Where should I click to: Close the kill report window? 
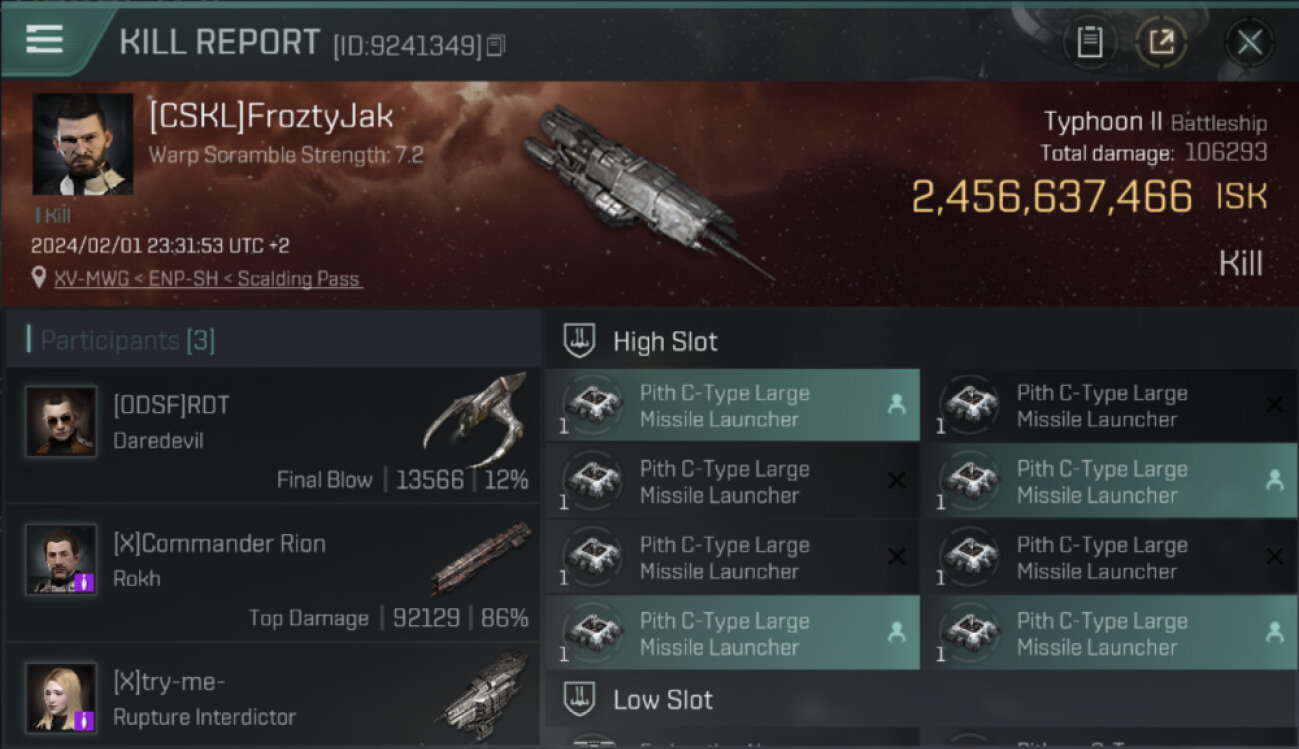(1249, 42)
